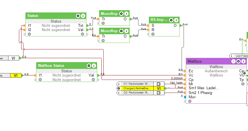
Task: Show info icon of RS-Imp block
Action: coord(176,20)
